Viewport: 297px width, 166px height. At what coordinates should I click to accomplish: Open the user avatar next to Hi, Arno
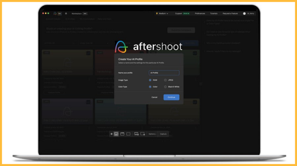coord(244,14)
